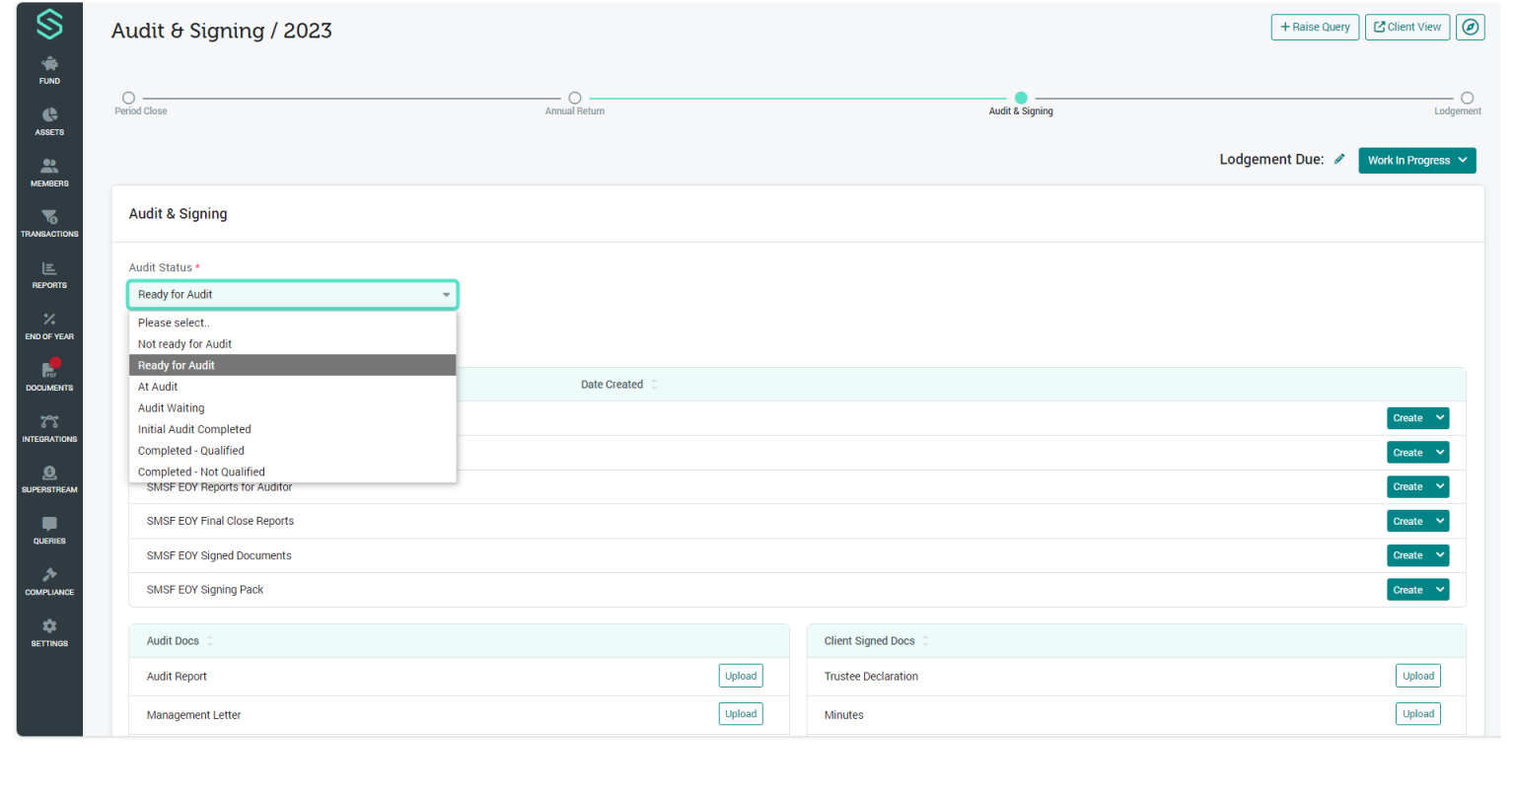Select the Annual Return step circle

(575, 98)
